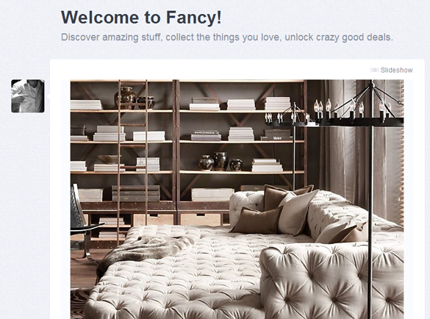Image resolution: width=430 pixels, height=319 pixels.
Task: Click the Welcome to Fancy! heading
Action: coord(141,18)
